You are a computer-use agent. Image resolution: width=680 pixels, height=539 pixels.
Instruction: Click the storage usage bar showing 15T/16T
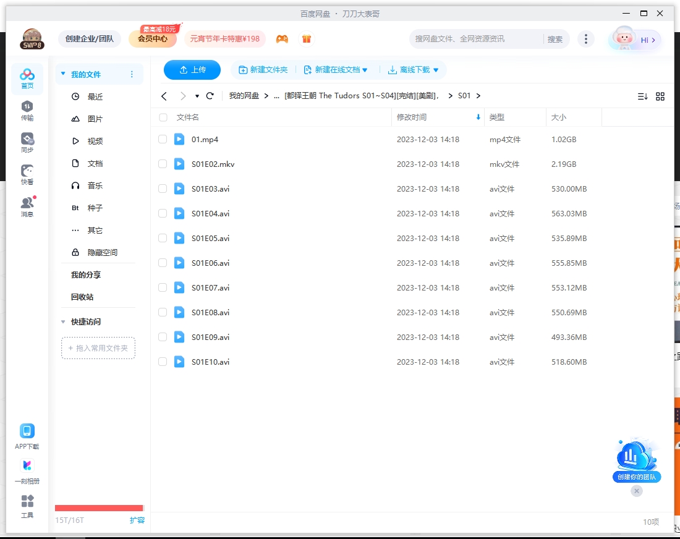point(99,508)
